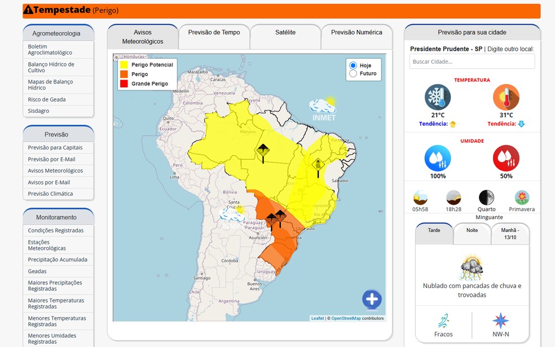This screenshot has width=555, height=347.
Task: Click the storm warning marker over northeast Brazil
Action: coord(318,165)
